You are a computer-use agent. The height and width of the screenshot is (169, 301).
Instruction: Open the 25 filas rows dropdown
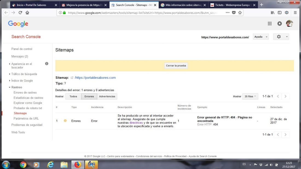click(x=250, y=97)
